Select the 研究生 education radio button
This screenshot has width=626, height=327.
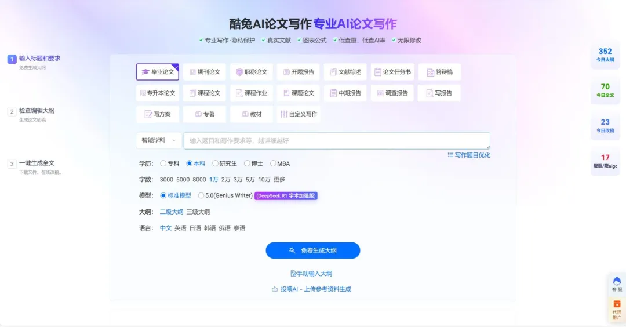[215, 163]
